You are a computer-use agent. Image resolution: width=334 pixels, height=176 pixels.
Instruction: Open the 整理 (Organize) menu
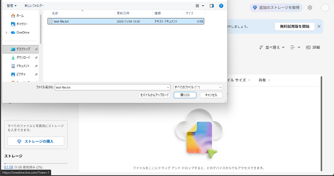coord(12,5)
